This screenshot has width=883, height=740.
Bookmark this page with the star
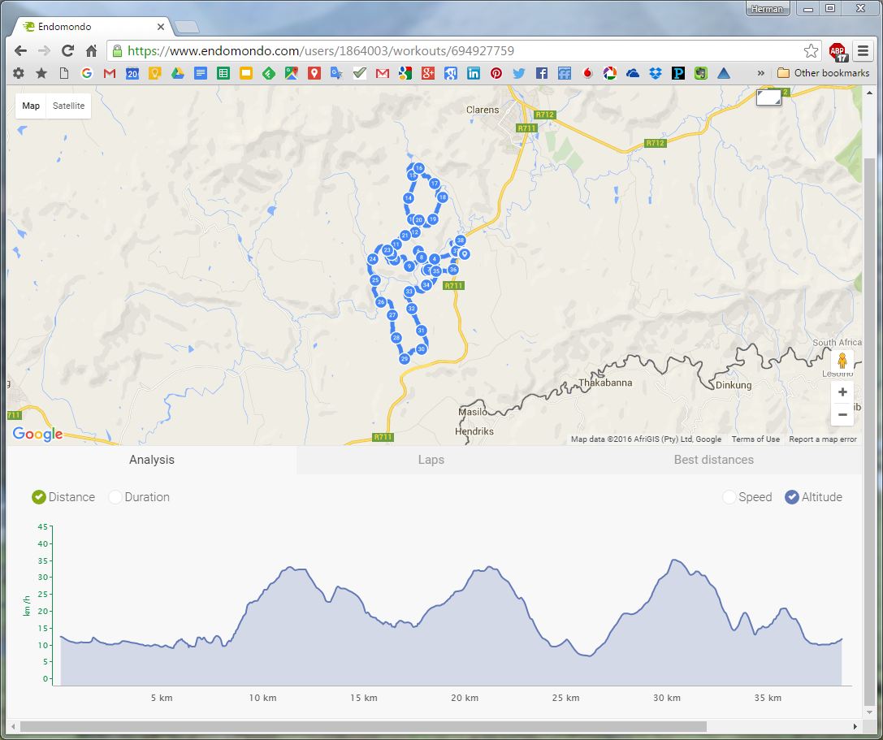811,50
